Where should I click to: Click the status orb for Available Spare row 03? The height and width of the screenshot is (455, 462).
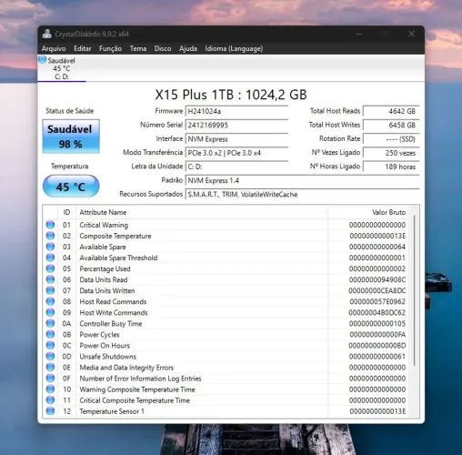(50, 247)
